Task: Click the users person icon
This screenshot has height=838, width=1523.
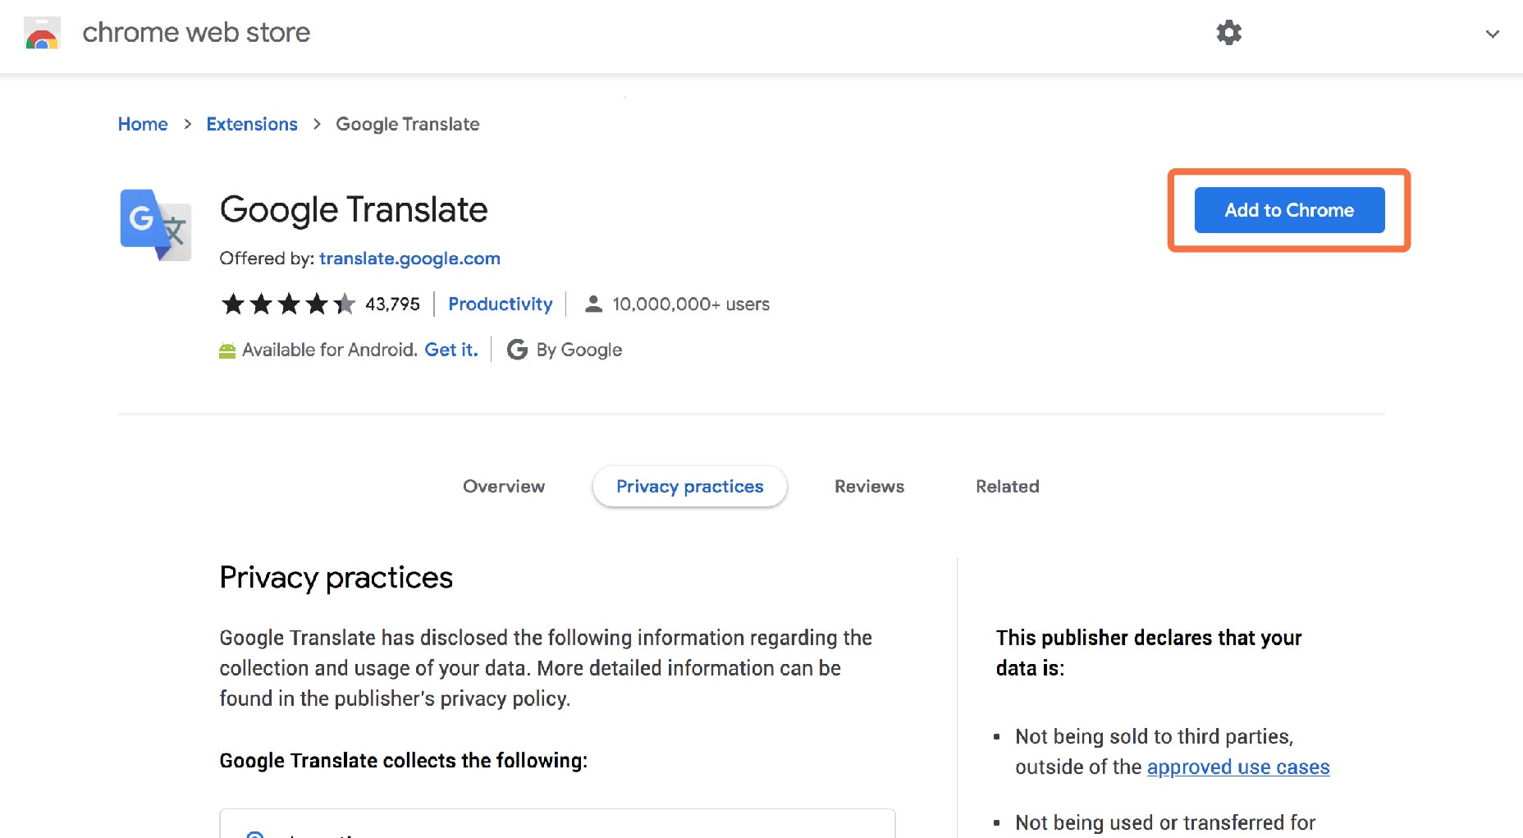Action: pos(593,305)
